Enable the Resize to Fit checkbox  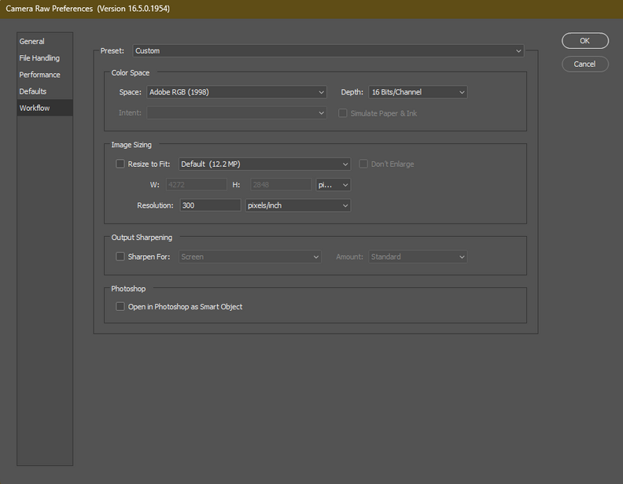120,164
